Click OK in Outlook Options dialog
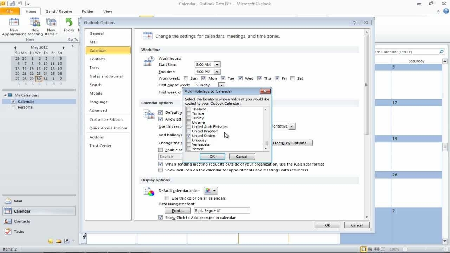The width and height of the screenshot is (450, 253). click(x=327, y=225)
